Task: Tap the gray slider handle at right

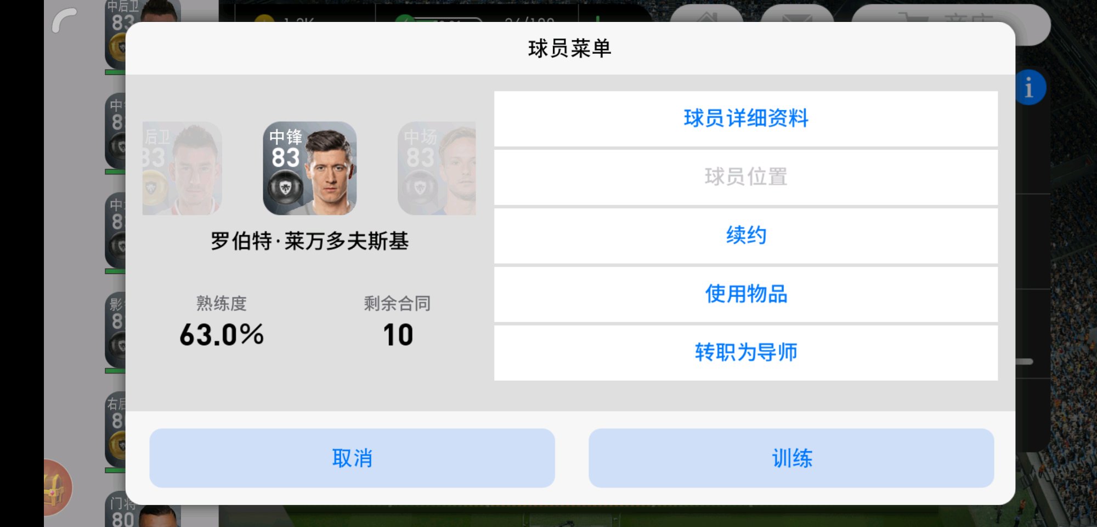Action: (1024, 362)
